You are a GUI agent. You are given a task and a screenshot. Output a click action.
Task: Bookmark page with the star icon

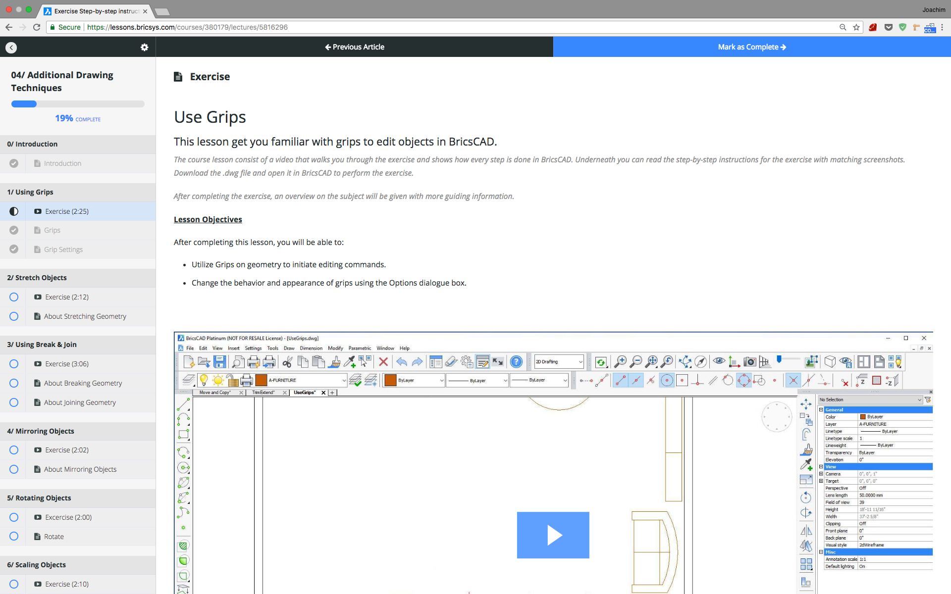856,27
